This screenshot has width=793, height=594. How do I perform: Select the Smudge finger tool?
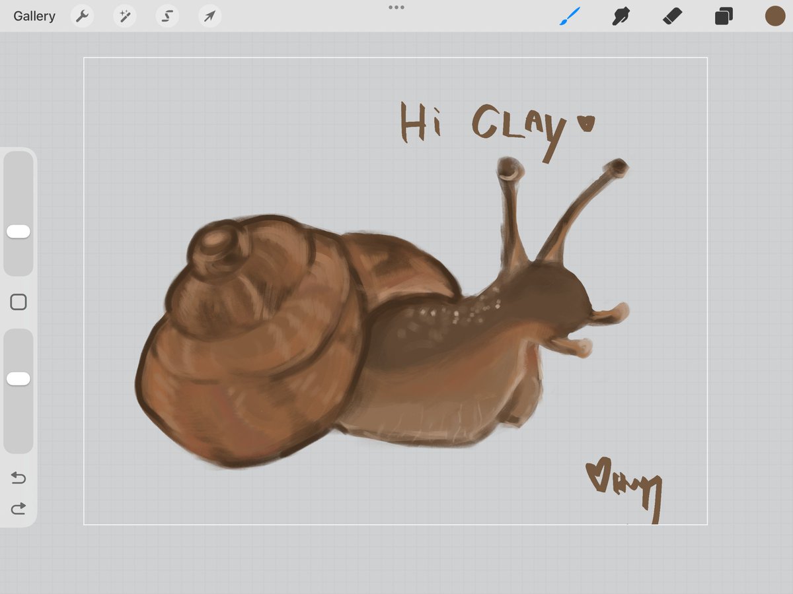(x=620, y=16)
